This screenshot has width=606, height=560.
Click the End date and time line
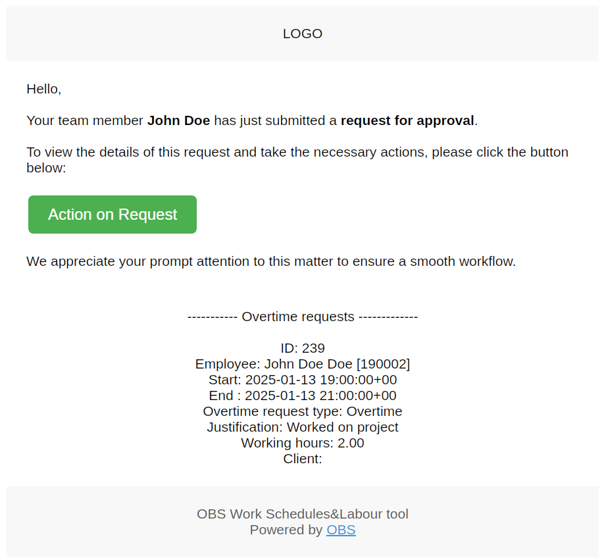(303, 395)
